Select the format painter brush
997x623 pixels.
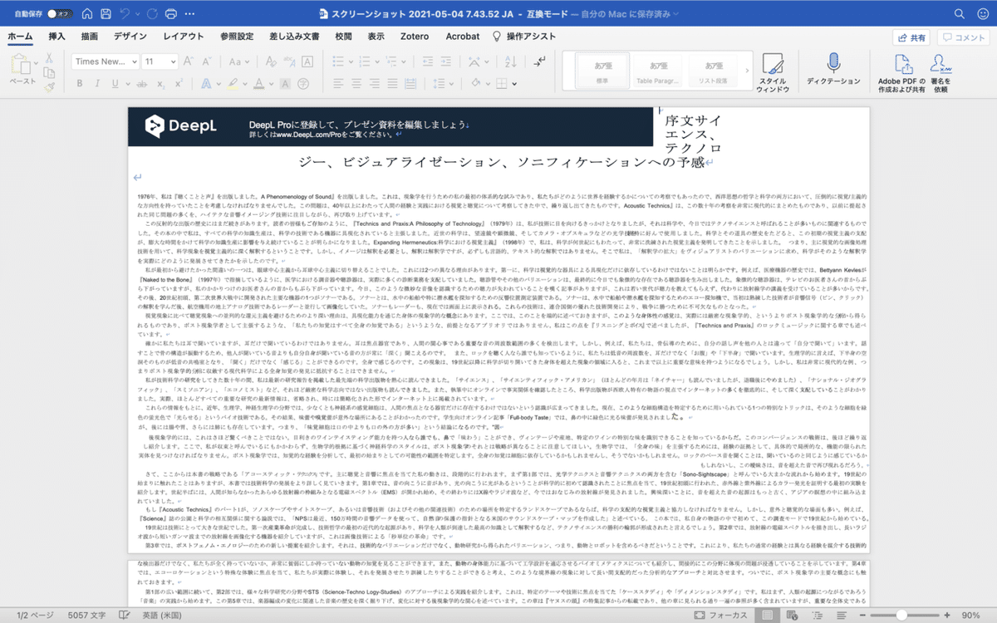tap(49, 86)
